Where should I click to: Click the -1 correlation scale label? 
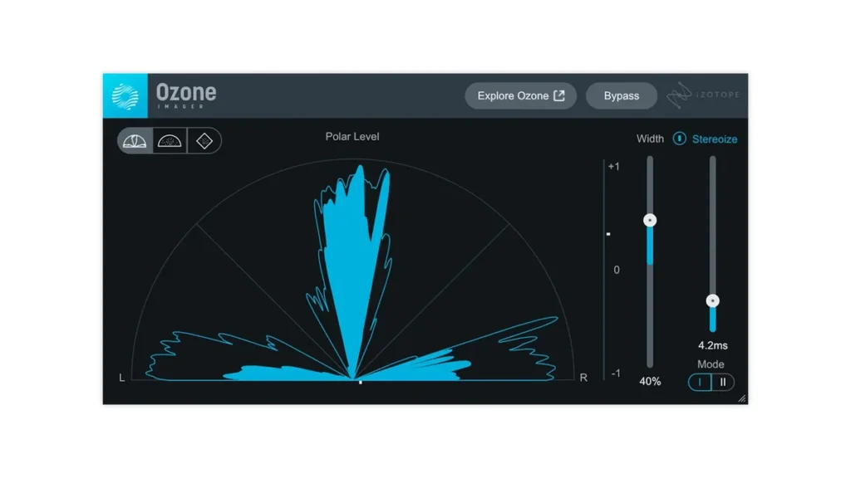[x=616, y=373]
